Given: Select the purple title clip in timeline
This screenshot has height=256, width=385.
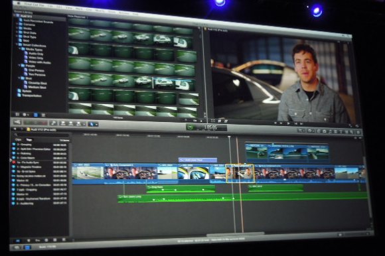Looking at the screenshot, I should (198, 160).
